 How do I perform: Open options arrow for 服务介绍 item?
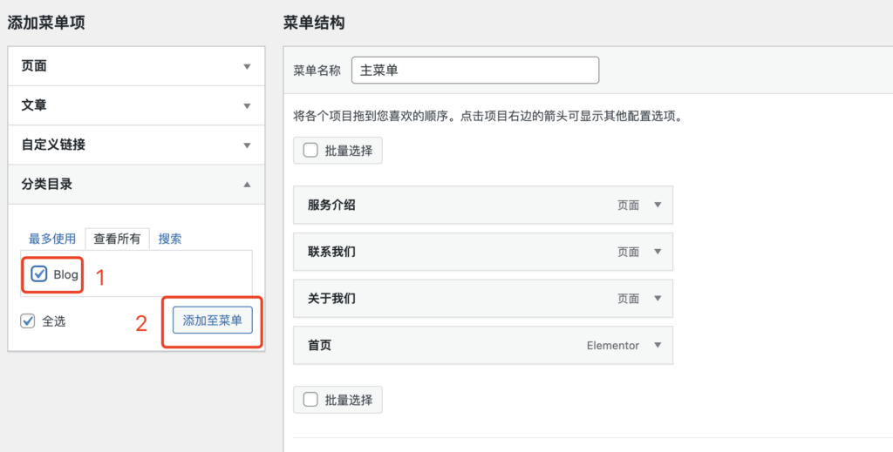(658, 206)
